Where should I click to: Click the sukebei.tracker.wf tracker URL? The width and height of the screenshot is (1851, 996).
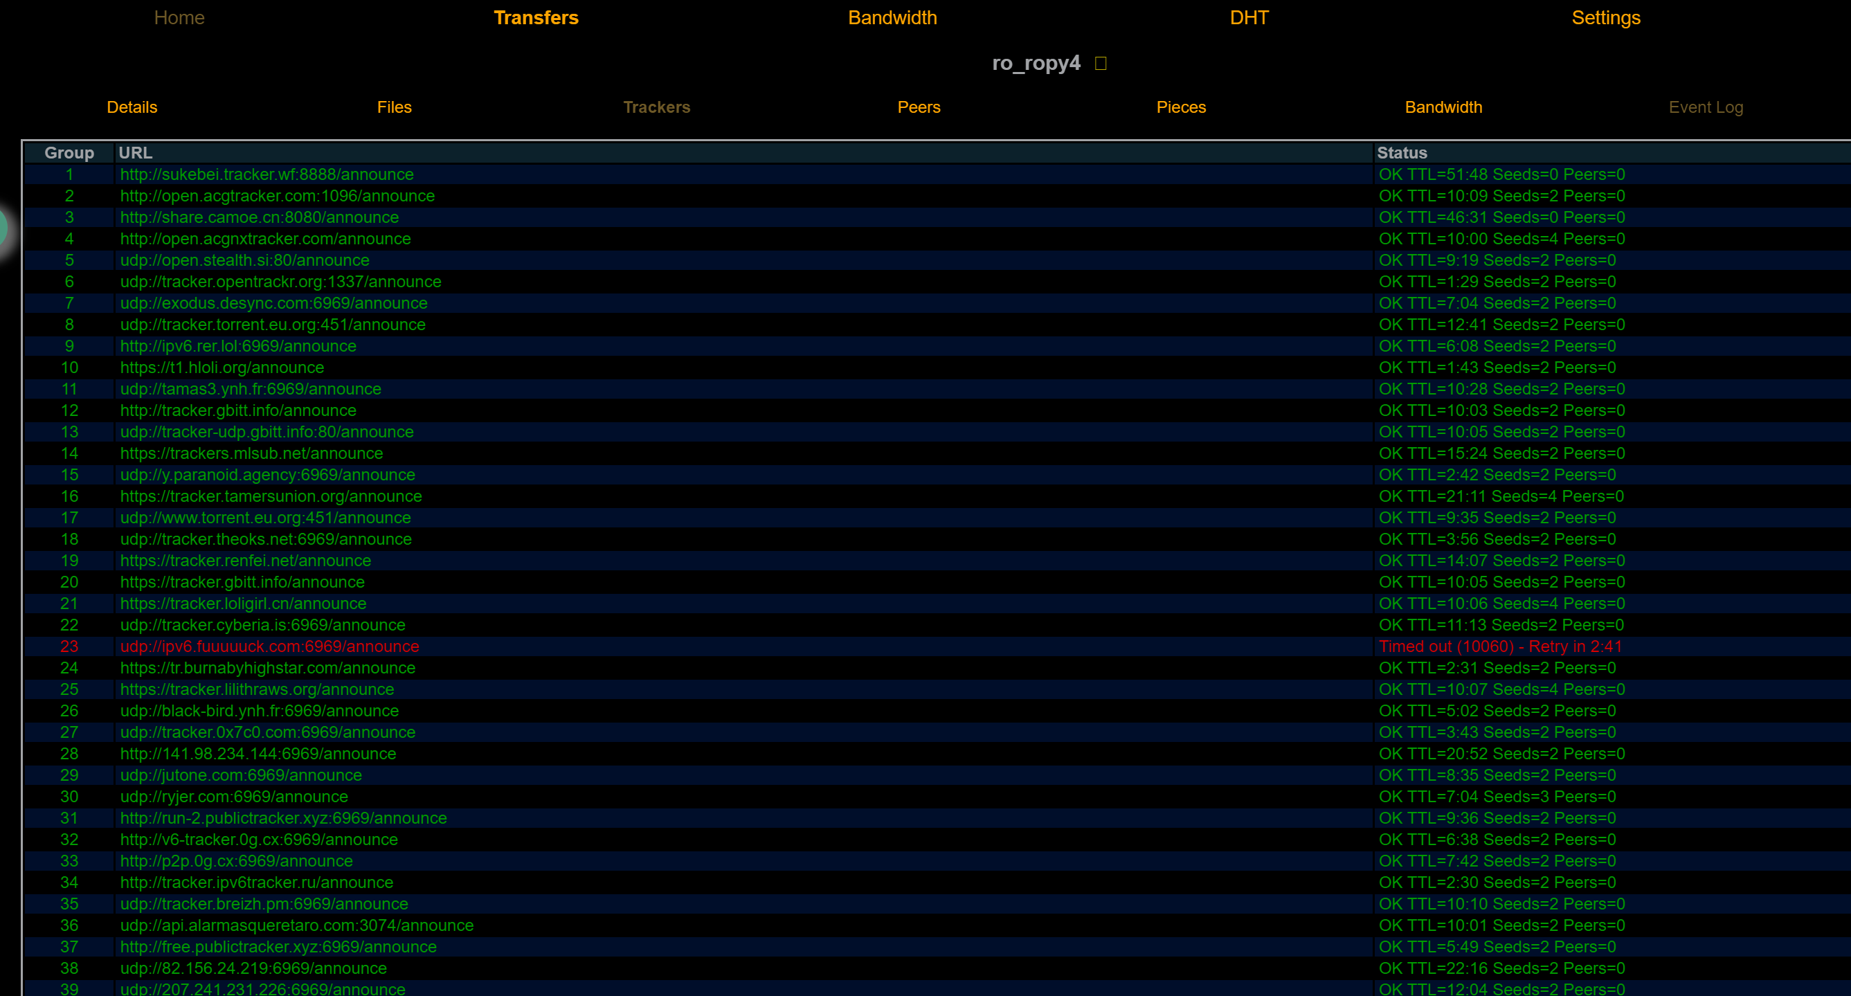click(x=267, y=174)
